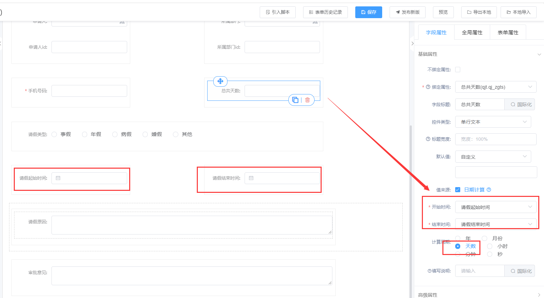Click the 发布新版 button
Screen dimensions: 544x298
pyautogui.click(x=407, y=12)
